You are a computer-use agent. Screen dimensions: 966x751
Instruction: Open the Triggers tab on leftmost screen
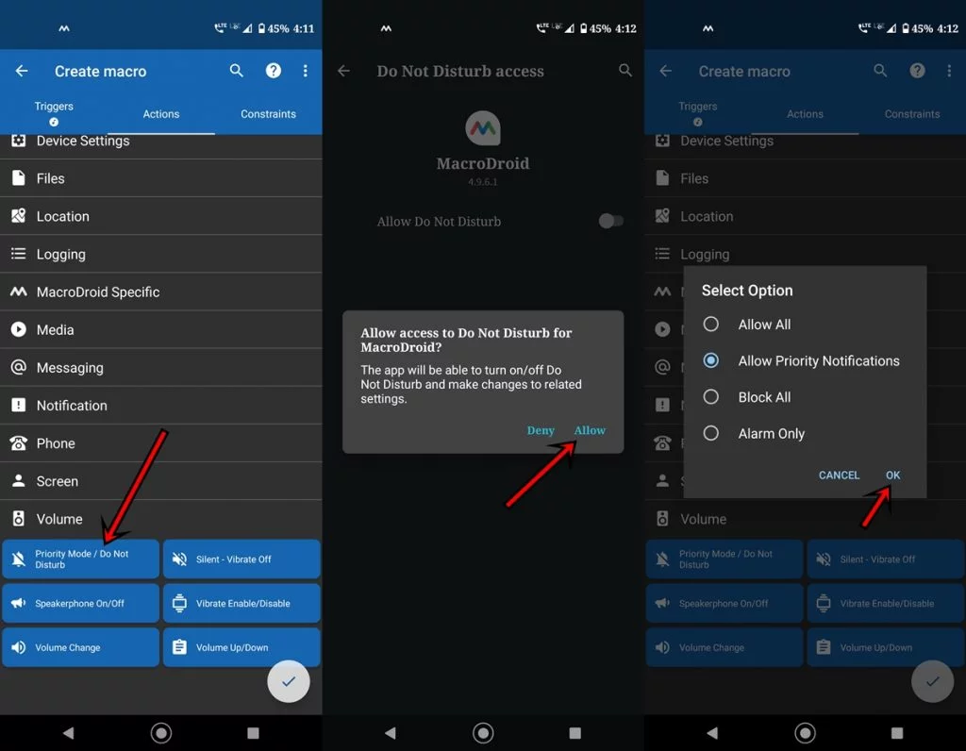(x=54, y=111)
